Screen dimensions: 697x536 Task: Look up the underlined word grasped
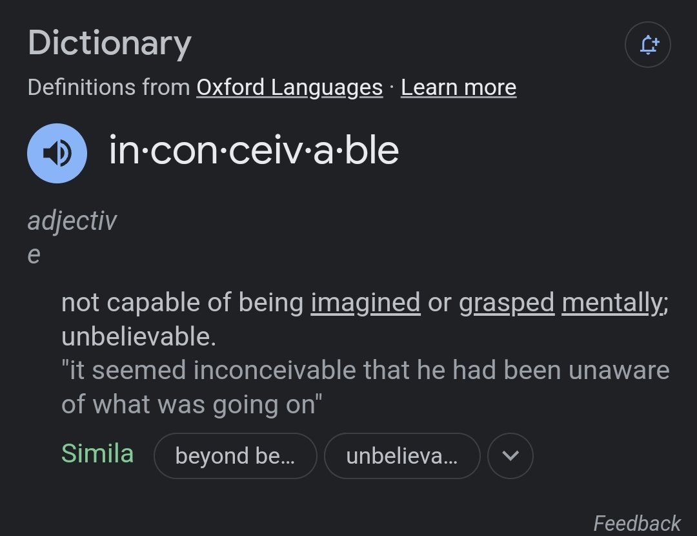click(507, 303)
